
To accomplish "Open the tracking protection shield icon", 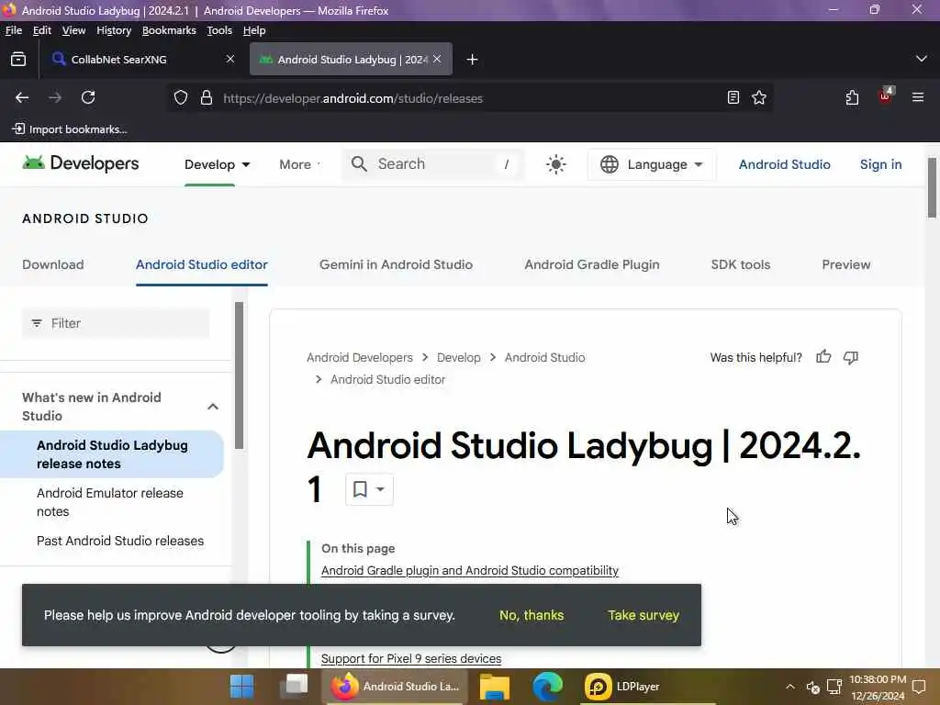I will (x=181, y=97).
